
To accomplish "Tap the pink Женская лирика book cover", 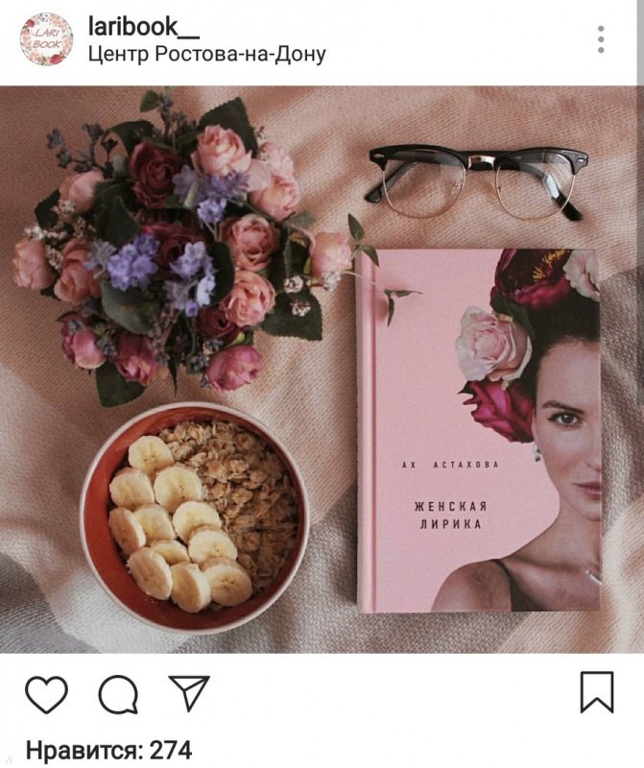I will tap(478, 431).
